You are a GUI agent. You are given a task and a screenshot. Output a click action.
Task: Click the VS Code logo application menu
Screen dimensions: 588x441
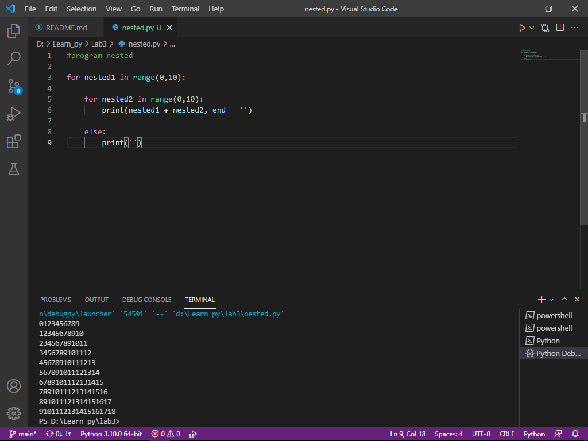(10, 9)
